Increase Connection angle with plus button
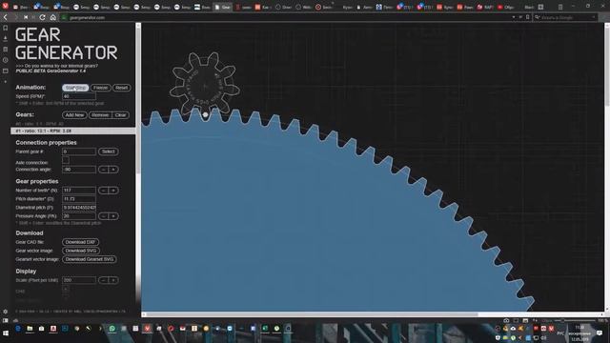 (113, 170)
